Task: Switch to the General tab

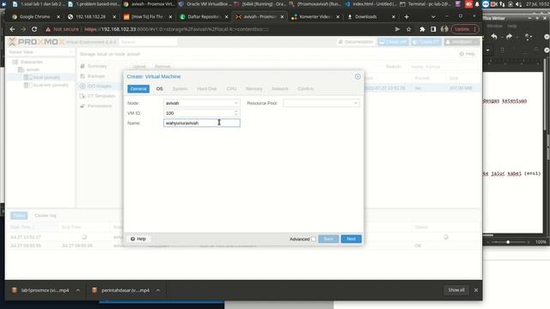Action: pyautogui.click(x=138, y=89)
